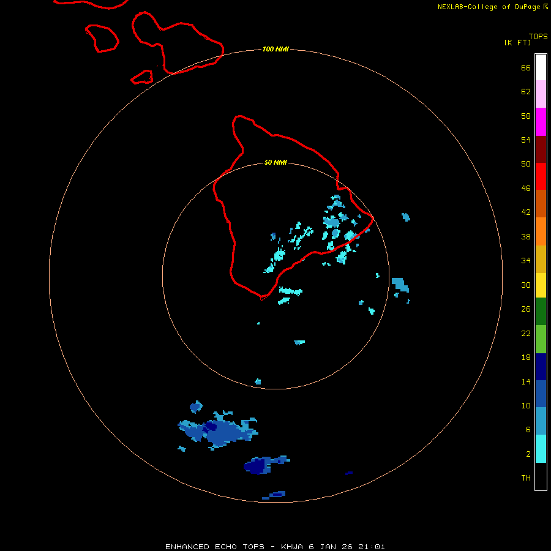Image resolution: width=551 pixels, height=551 pixels.
Task: Click the navy blue legend swatch
Action: [x=541, y=367]
